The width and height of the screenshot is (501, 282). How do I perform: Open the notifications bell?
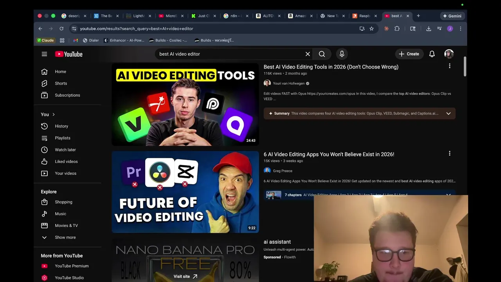pos(432,54)
